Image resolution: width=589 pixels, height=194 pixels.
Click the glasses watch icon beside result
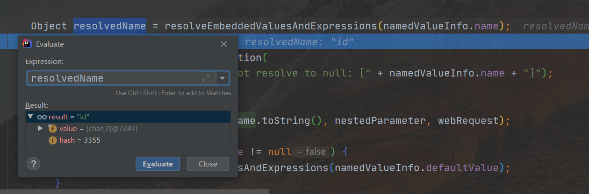pyautogui.click(x=42, y=117)
